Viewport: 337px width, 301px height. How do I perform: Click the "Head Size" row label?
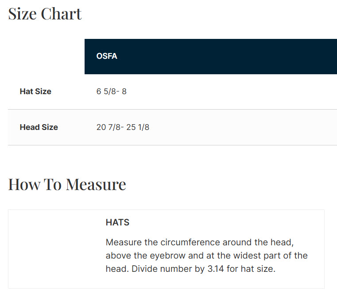coord(39,127)
